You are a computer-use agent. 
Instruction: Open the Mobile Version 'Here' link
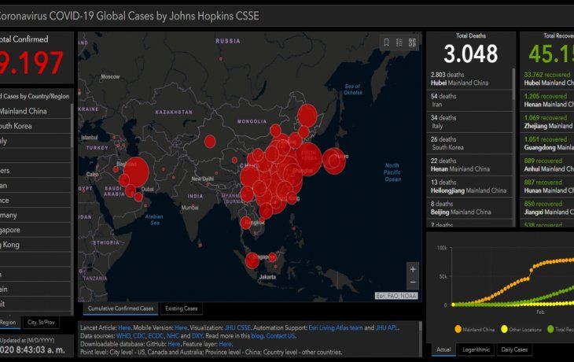point(181,327)
